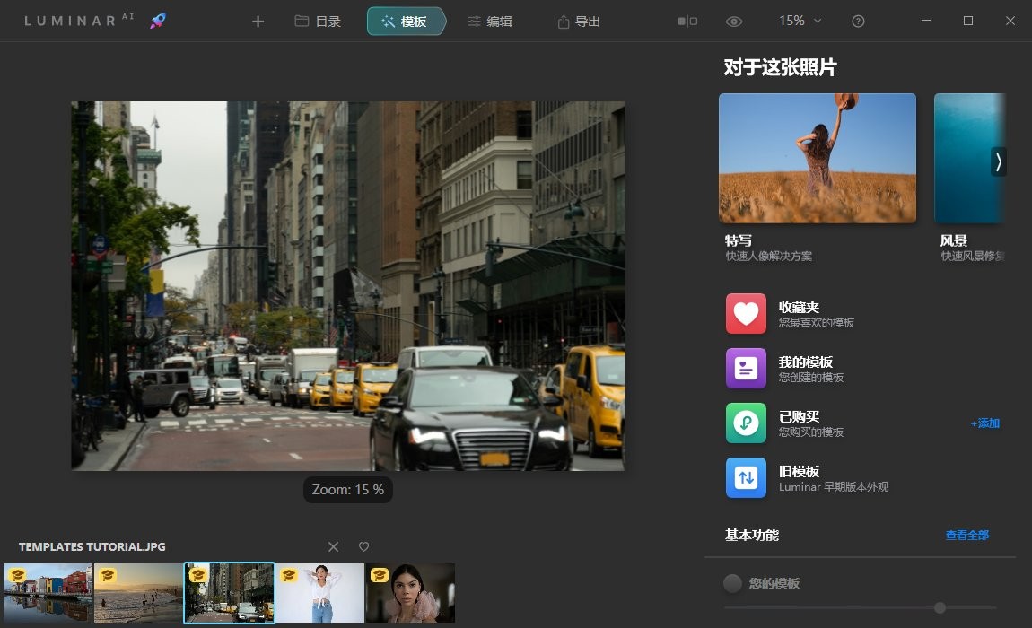Screen dimensions: 1032x628
Task: Open the before/after comparison view
Action: pos(687,21)
